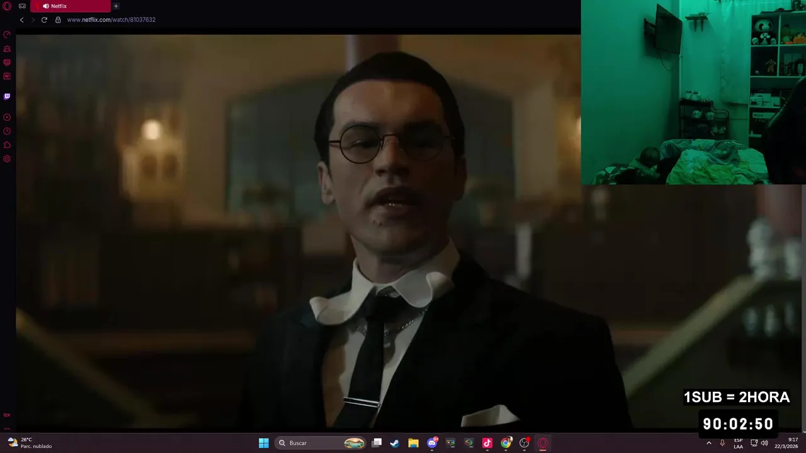Switch to the Netflix tab

click(x=70, y=6)
